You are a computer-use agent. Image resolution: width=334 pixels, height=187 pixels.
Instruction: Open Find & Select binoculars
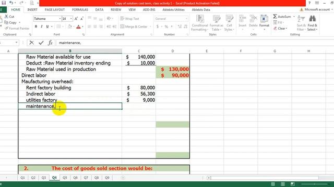tap(312, 23)
